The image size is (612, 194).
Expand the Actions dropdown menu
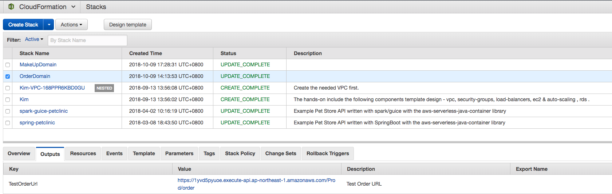[x=71, y=25]
